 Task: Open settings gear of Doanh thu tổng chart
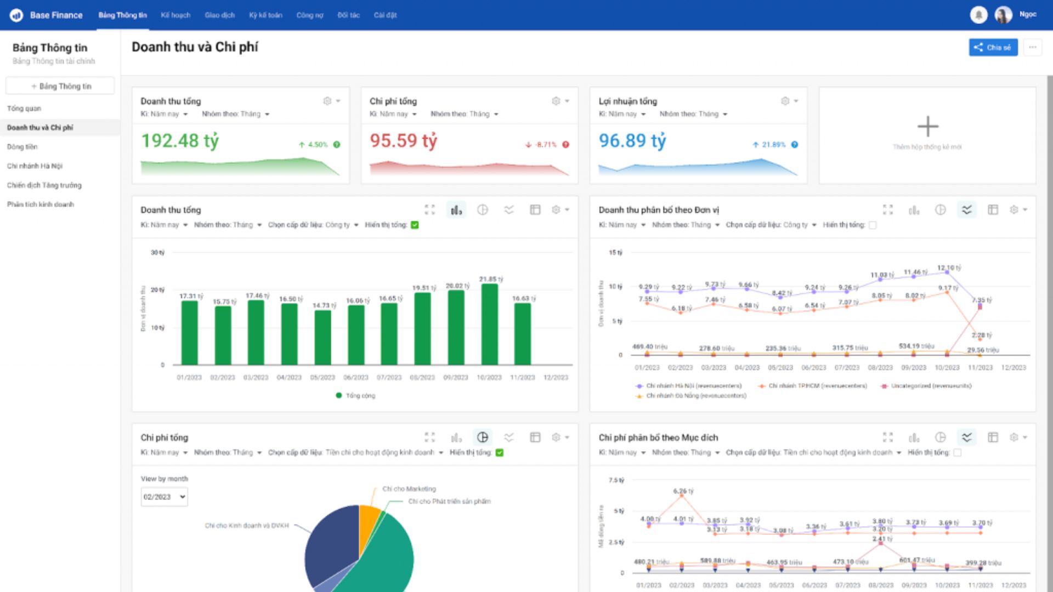pos(556,210)
